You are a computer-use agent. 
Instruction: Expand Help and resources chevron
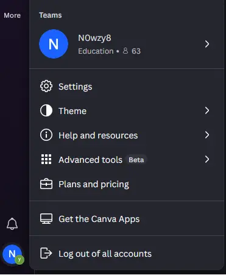207,135
